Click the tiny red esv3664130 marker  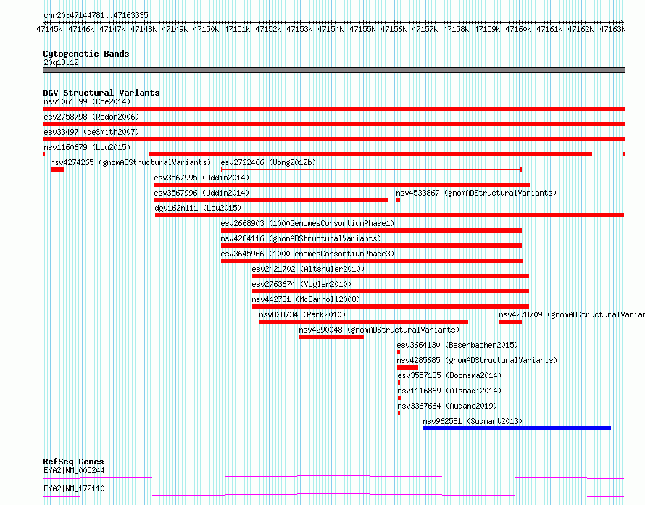pyautogui.click(x=399, y=352)
